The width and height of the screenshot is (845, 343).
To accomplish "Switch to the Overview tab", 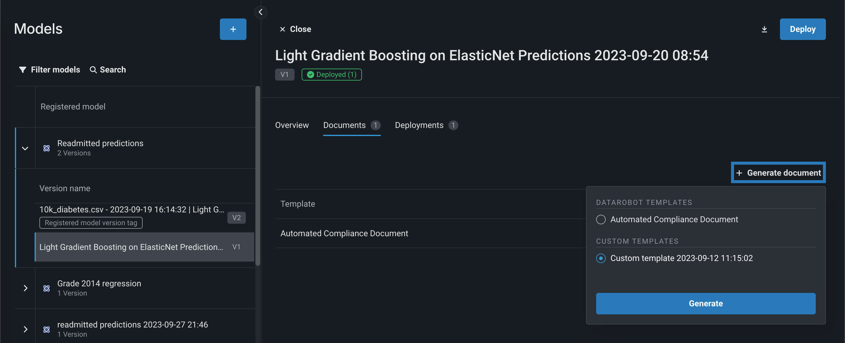I will [292, 125].
